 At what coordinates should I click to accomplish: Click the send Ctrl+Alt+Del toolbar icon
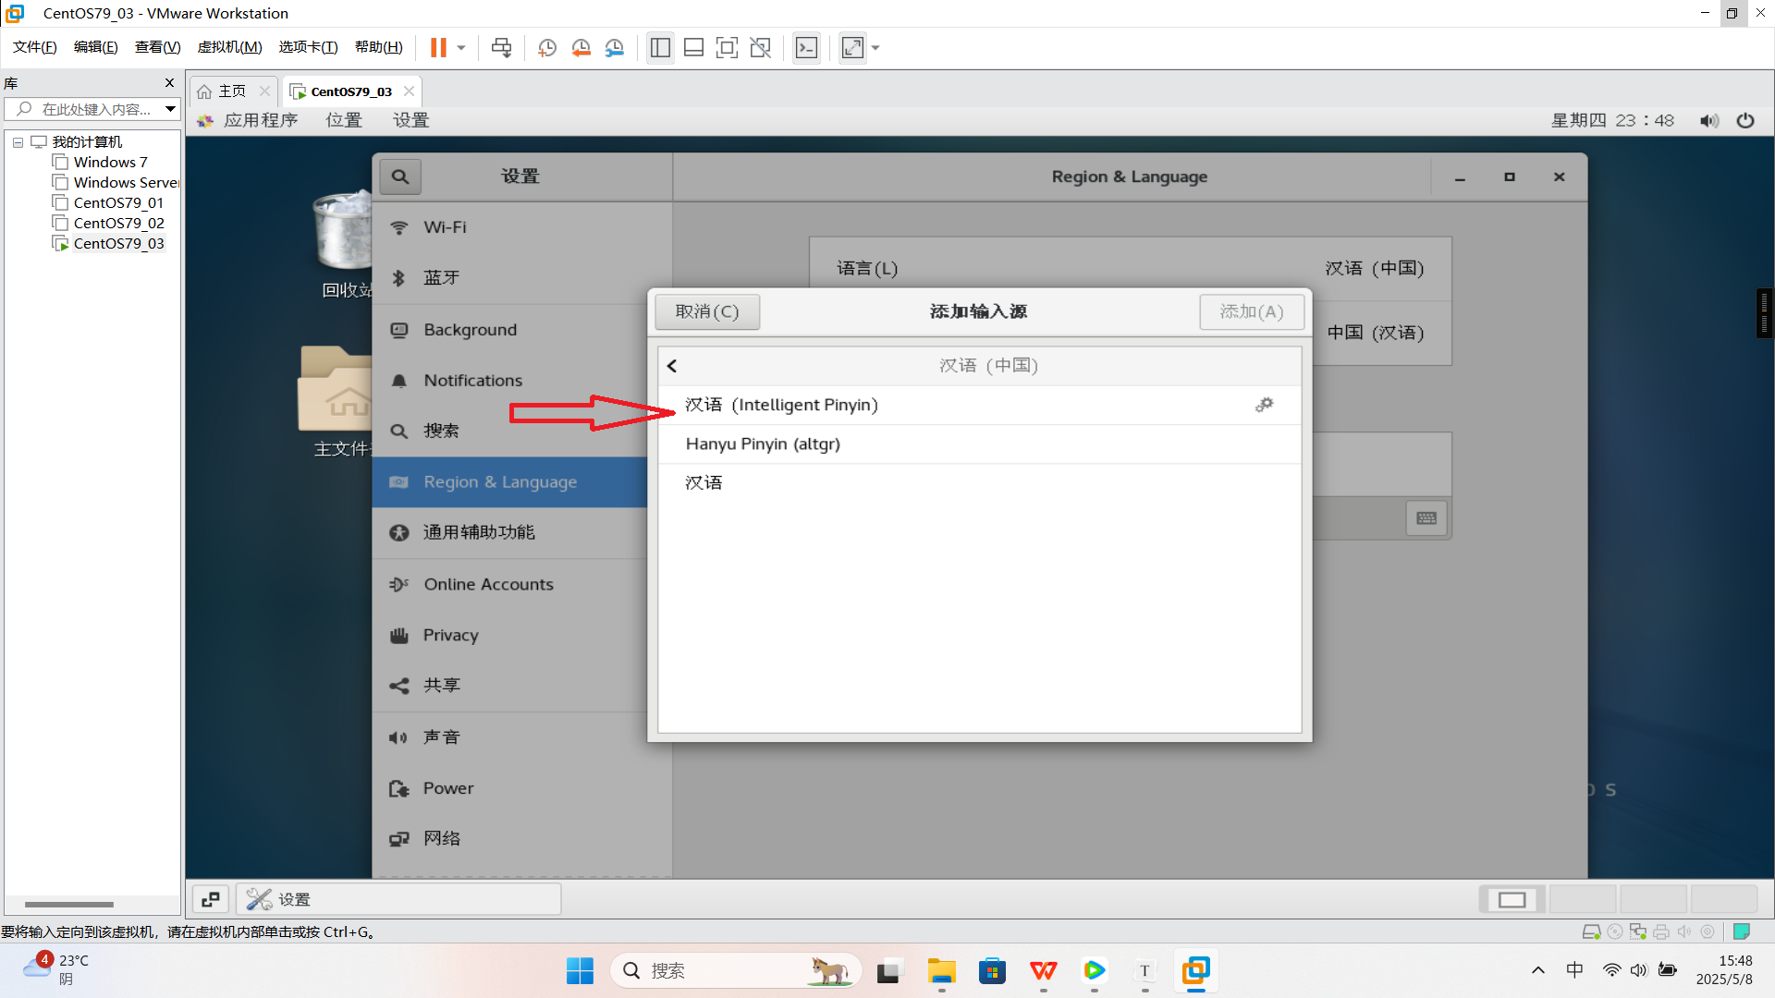click(x=501, y=47)
